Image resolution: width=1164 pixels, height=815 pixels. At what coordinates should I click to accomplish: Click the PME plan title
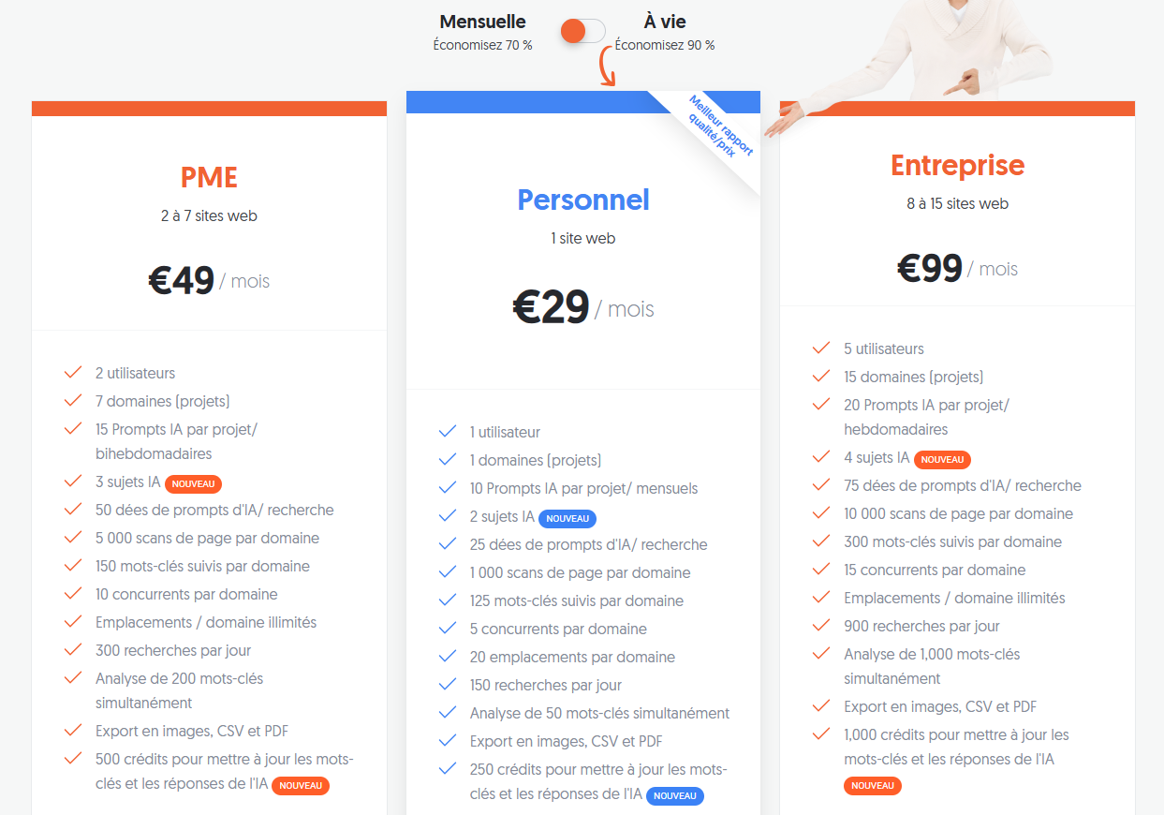(209, 177)
